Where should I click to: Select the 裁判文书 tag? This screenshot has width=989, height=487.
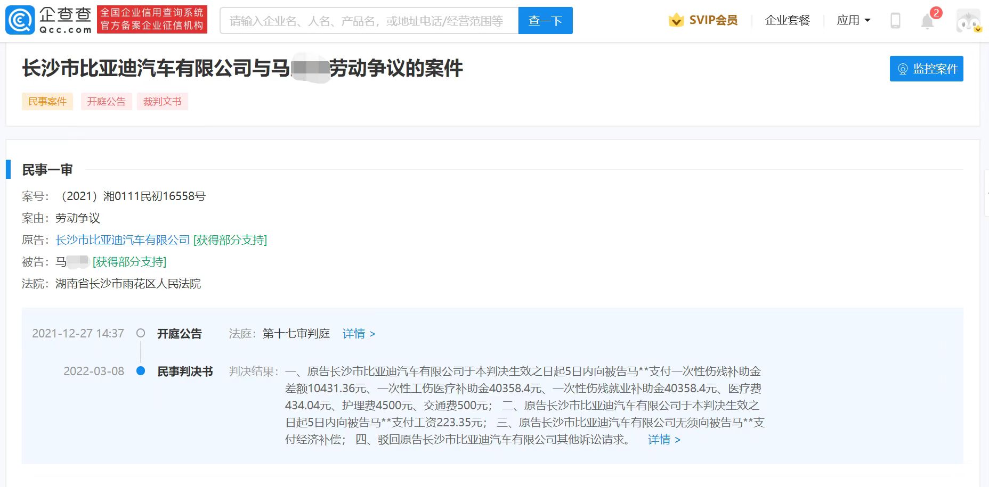(x=163, y=102)
